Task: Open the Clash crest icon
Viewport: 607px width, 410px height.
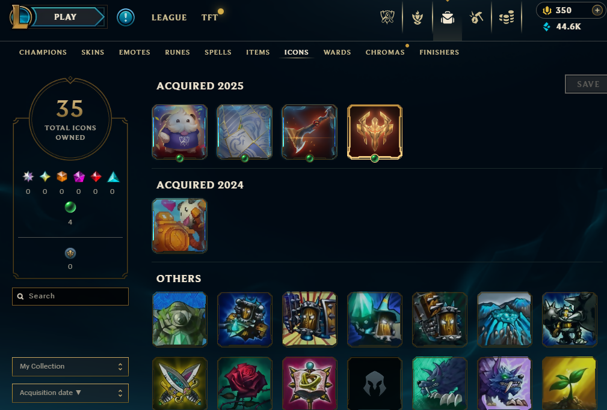Action: (x=387, y=17)
